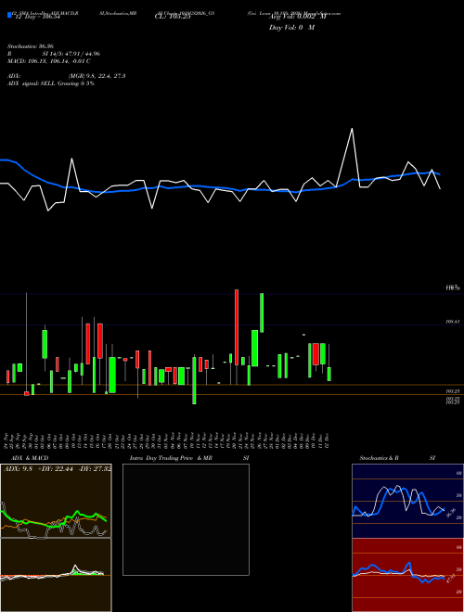This screenshot has height=612, width=464.
Task: Click the last green candle on 12 Dec
Action: point(329,374)
